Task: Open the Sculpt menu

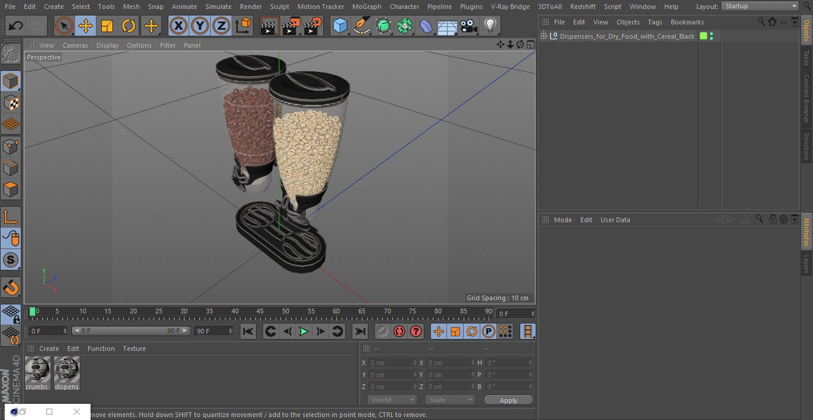Action: click(279, 7)
